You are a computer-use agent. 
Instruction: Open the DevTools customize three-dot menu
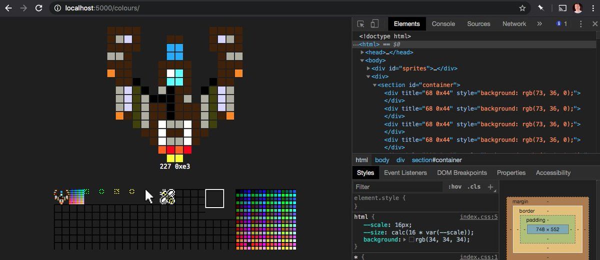pos(580,23)
